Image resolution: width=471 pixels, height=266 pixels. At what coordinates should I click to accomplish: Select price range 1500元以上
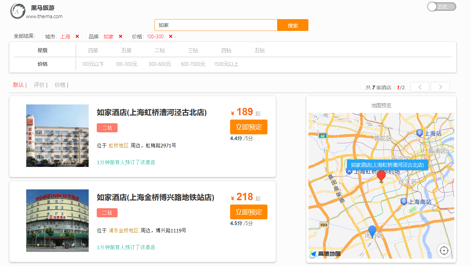226,64
